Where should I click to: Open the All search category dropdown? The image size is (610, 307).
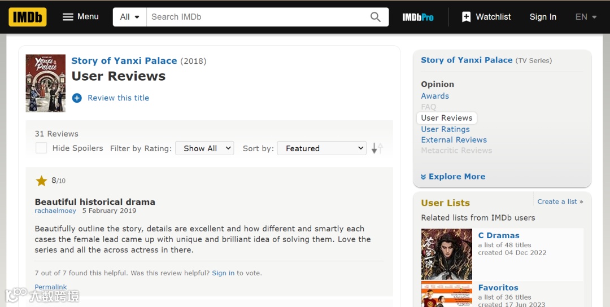coord(129,17)
